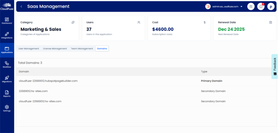Click the Renewal Date calendar icon

(271, 22)
